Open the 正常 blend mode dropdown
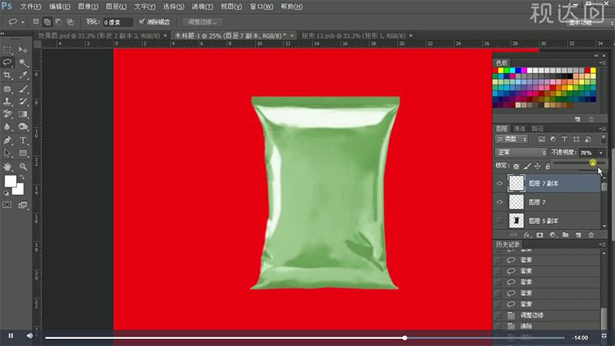This screenshot has height=346, width=615. pos(520,152)
